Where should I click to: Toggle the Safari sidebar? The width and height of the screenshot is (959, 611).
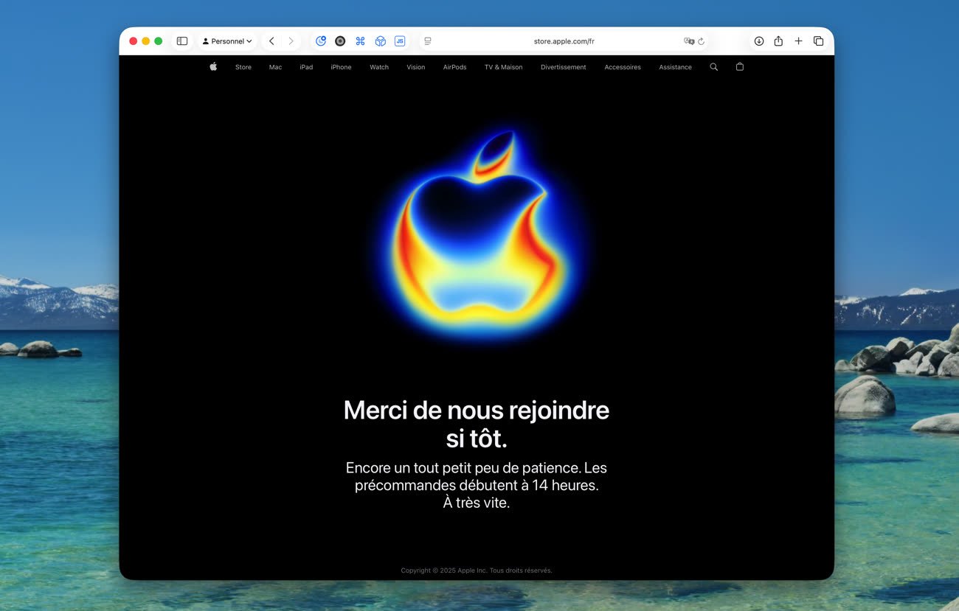tap(182, 41)
